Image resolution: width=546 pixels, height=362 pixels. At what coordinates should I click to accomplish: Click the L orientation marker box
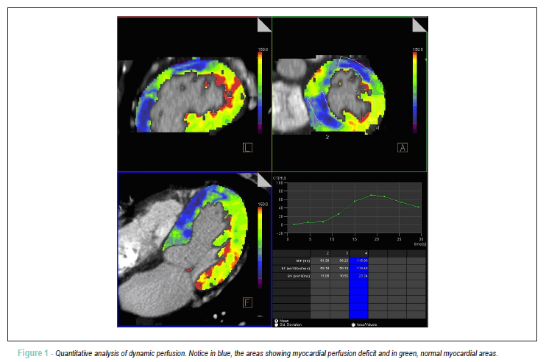247,148
